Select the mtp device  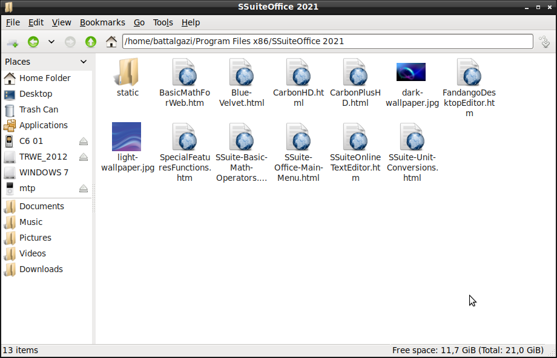point(39,189)
